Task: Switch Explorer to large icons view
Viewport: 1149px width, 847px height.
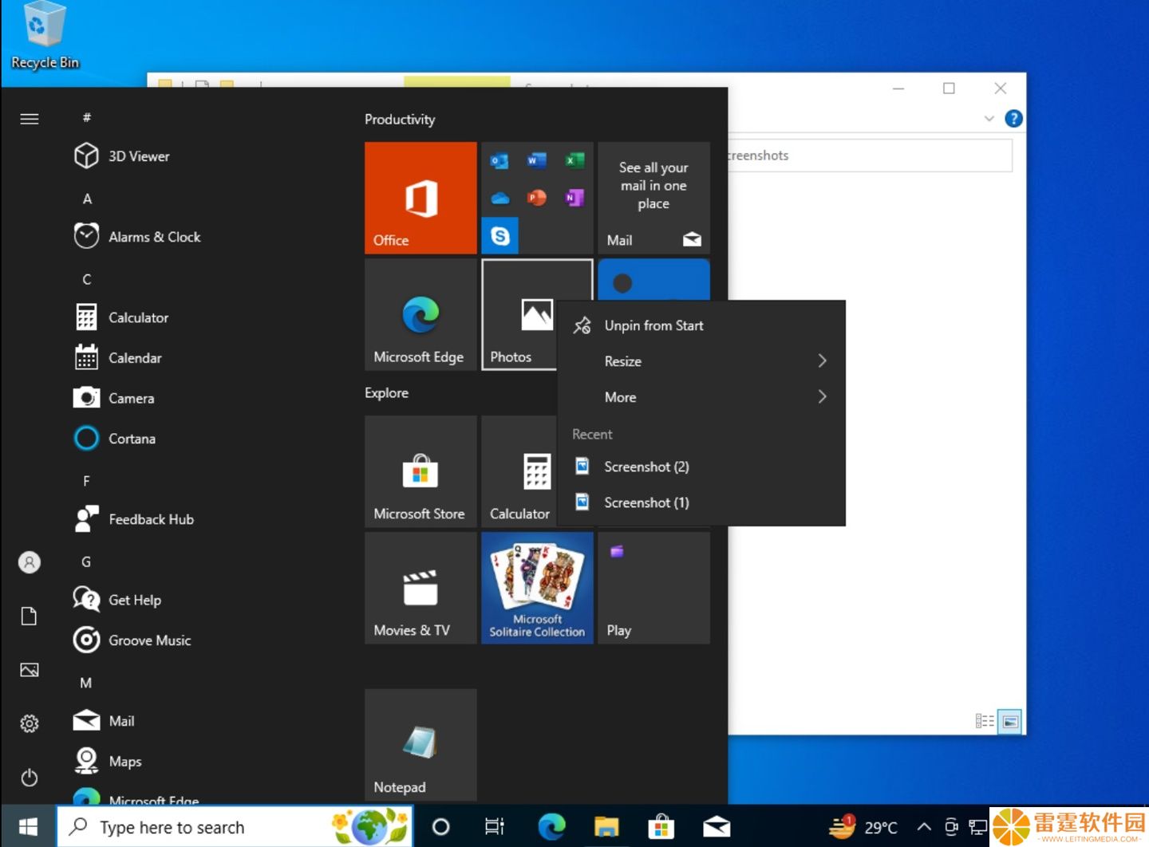Action: (x=1010, y=721)
